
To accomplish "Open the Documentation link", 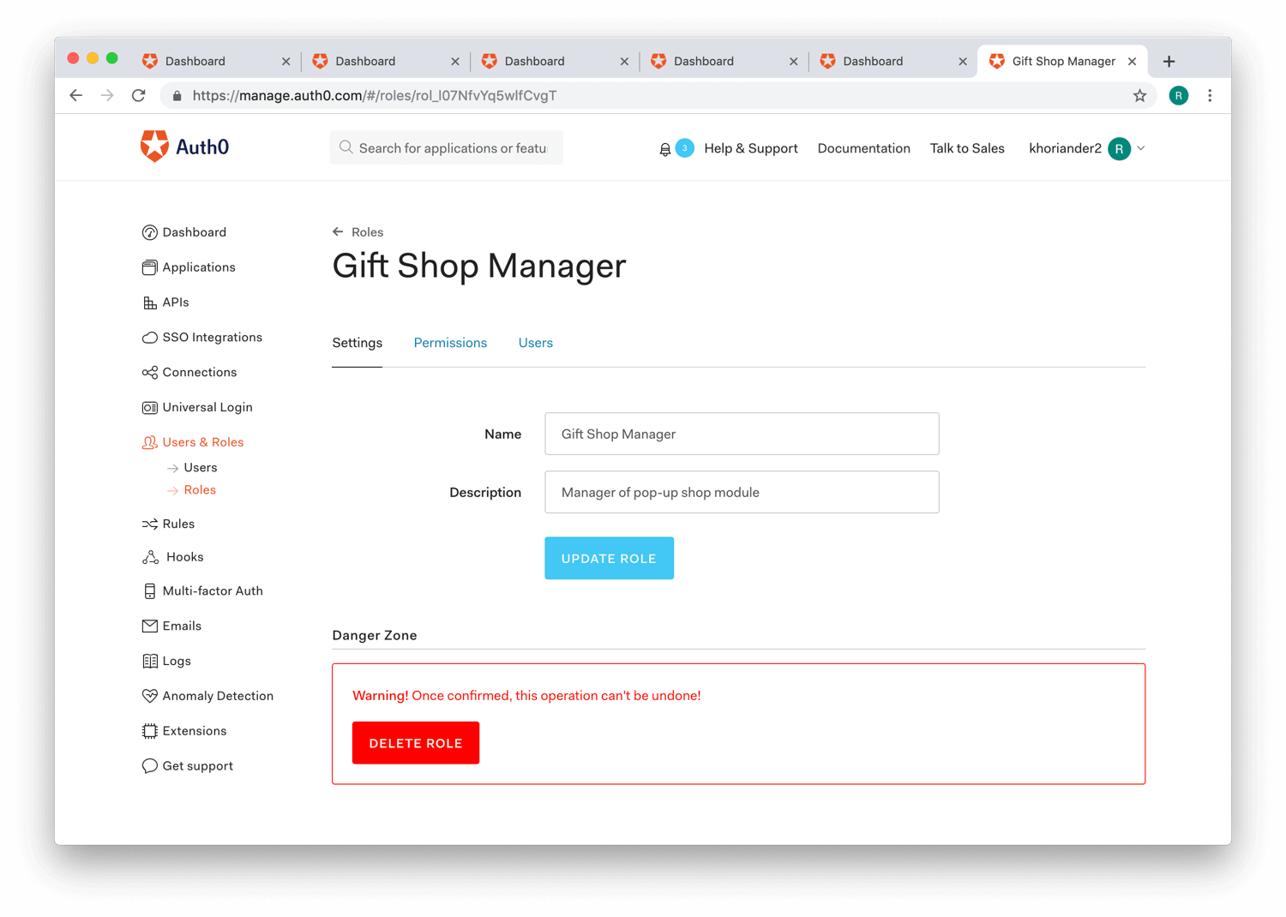I will coord(863,148).
